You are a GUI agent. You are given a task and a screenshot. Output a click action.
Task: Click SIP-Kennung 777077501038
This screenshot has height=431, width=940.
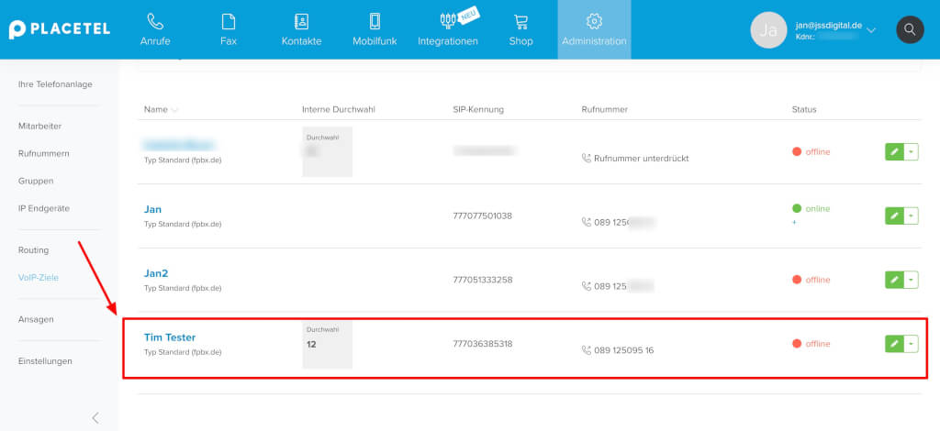(x=483, y=215)
